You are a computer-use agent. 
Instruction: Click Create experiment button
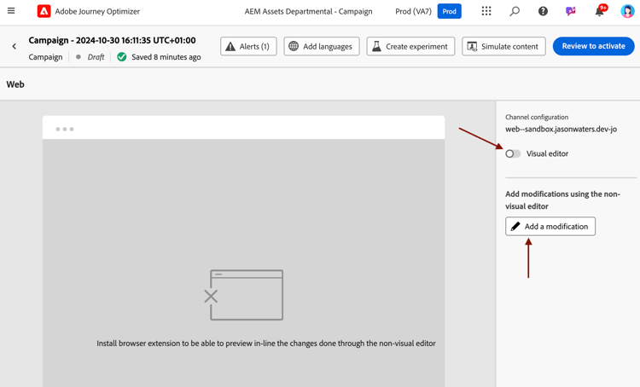tap(410, 47)
